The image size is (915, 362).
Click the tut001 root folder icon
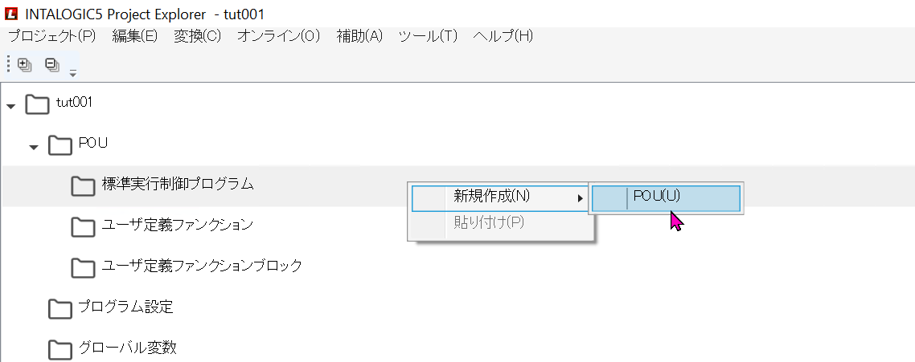point(37,104)
